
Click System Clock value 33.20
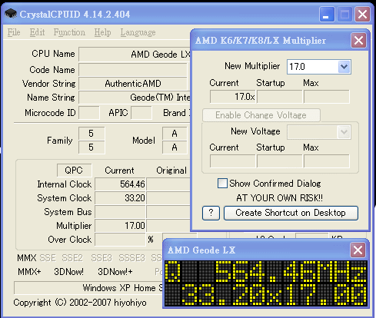coord(120,198)
